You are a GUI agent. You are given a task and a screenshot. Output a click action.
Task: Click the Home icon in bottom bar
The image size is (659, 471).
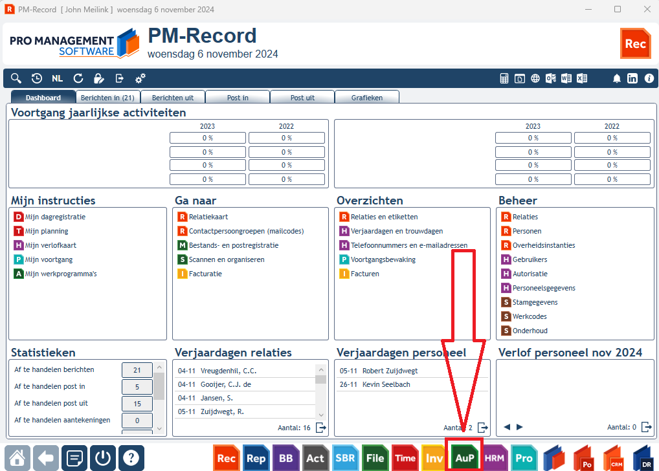point(17,457)
